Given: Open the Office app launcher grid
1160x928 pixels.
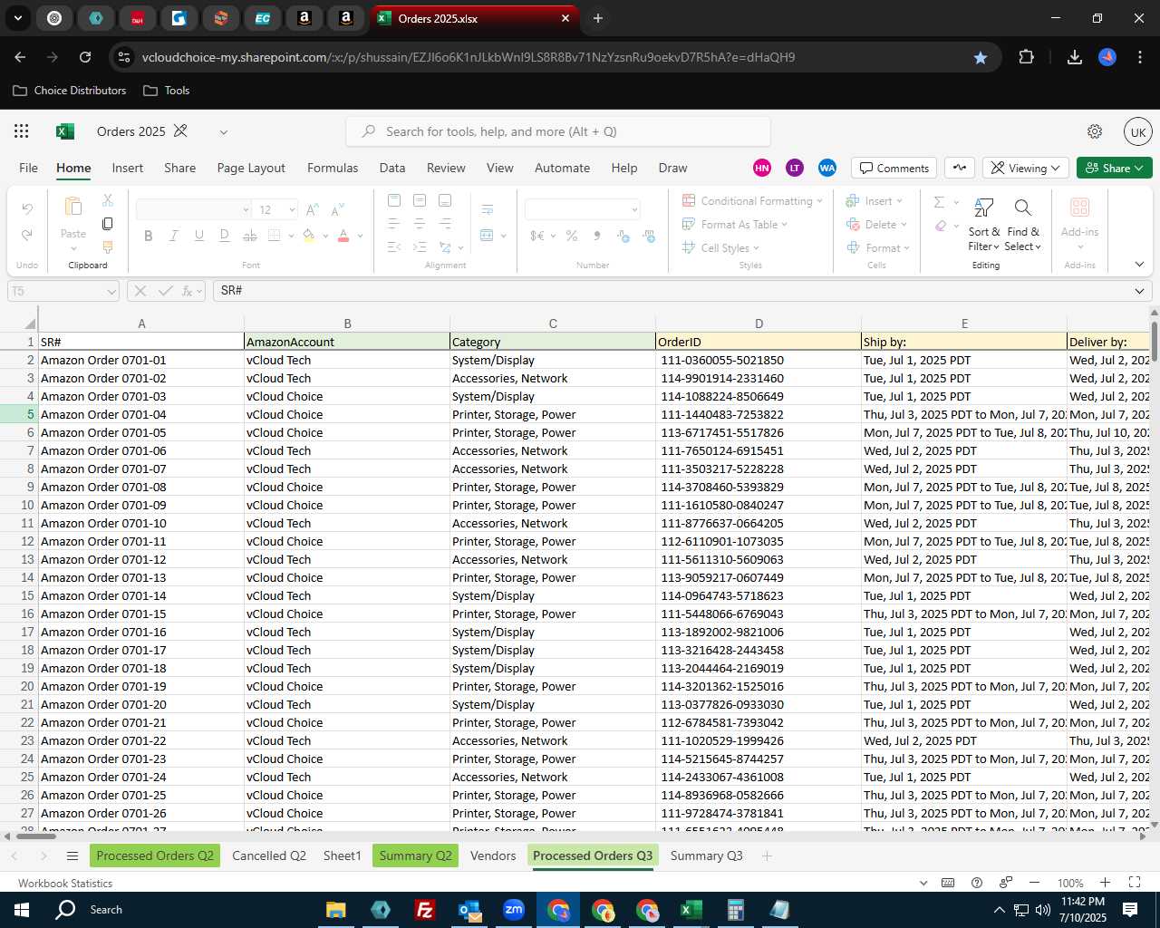Looking at the screenshot, I should click(22, 131).
